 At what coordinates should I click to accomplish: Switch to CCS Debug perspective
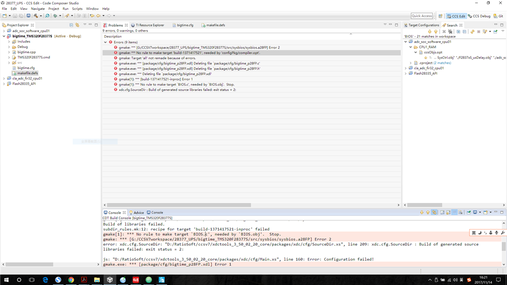[x=479, y=16]
